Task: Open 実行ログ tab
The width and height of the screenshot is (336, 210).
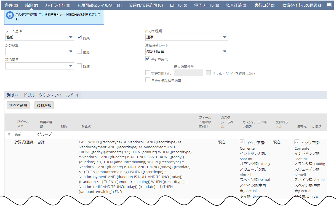Action: point(265,5)
